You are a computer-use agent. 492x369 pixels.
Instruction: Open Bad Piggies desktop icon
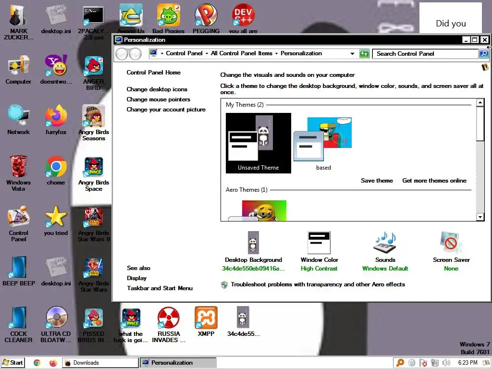click(x=169, y=19)
